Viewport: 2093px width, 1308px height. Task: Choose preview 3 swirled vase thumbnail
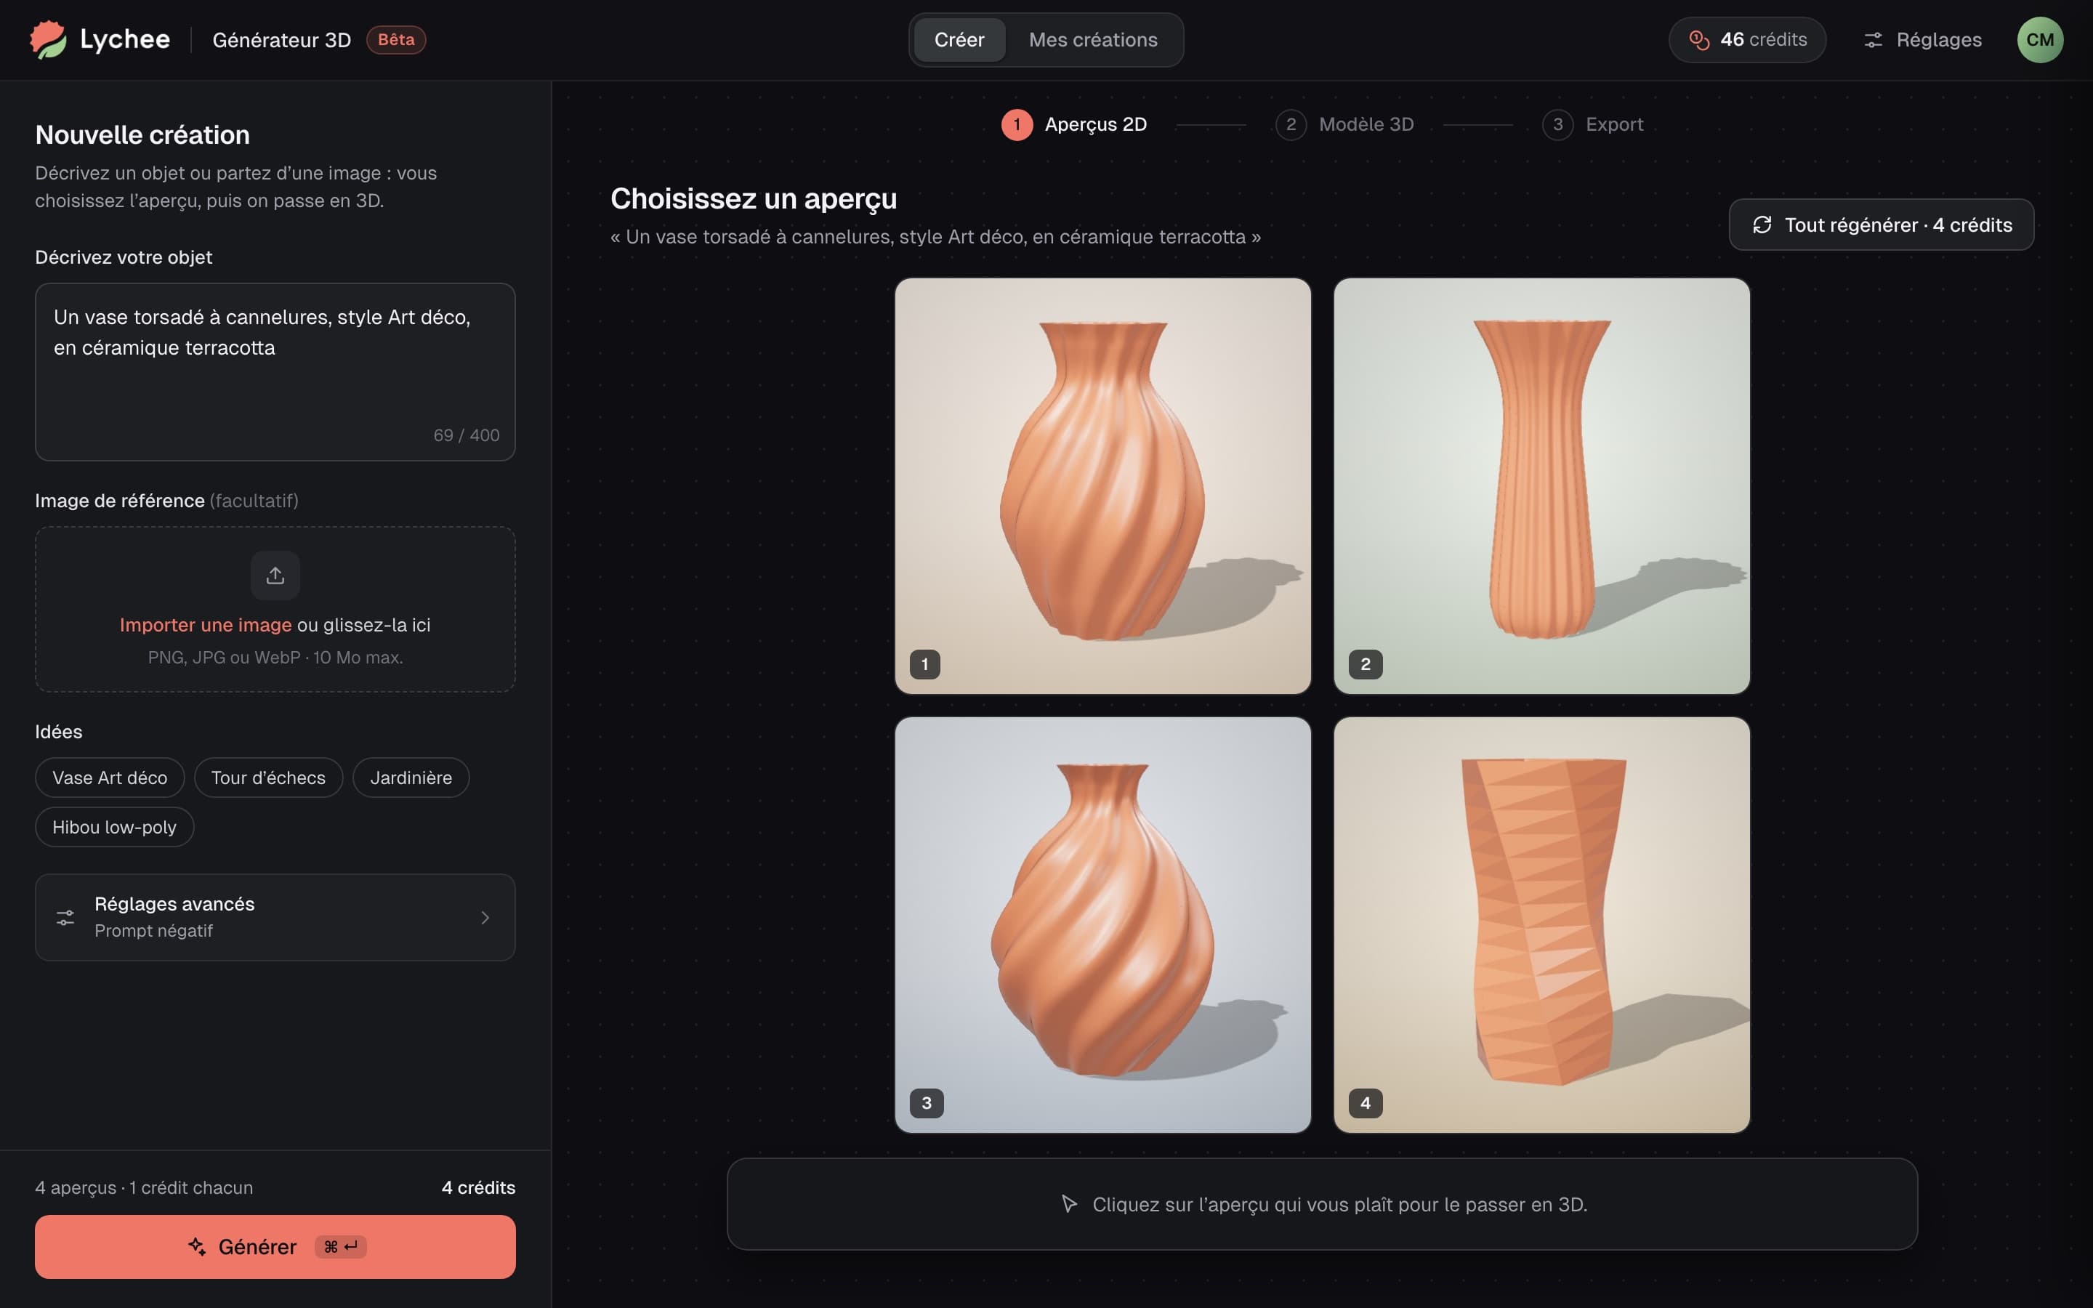click(1102, 925)
